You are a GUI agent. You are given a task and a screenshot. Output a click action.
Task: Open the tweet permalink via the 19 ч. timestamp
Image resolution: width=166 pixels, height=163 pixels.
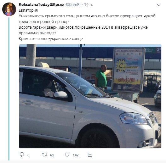pos(89,5)
